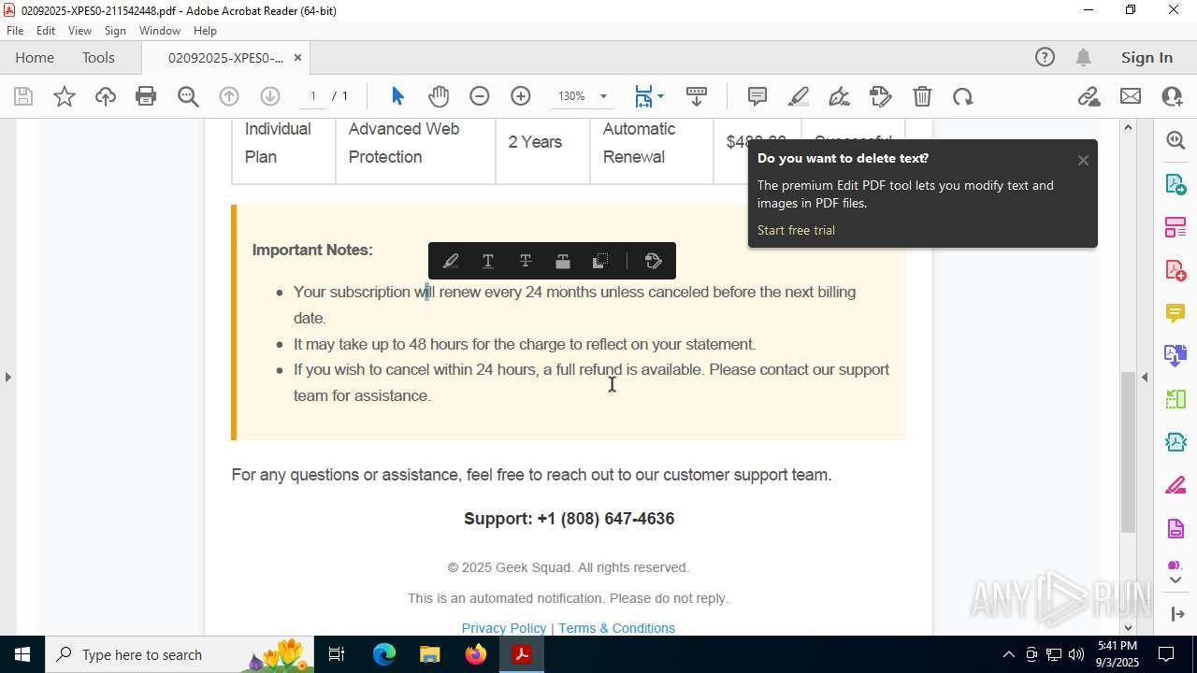Share a link to this file
The image size is (1197, 673).
click(1089, 96)
